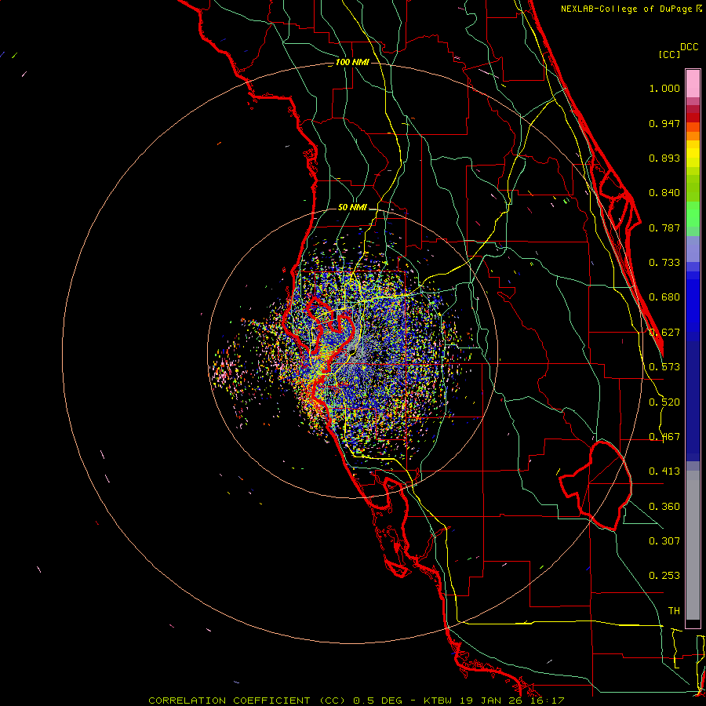Select the 0.680 color scale value
This screenshot has width=706, height=706.
(664, 297)
